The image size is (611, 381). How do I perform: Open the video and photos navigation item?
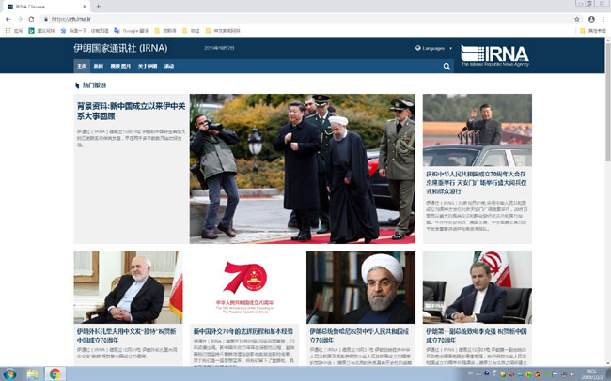point(120,66)
